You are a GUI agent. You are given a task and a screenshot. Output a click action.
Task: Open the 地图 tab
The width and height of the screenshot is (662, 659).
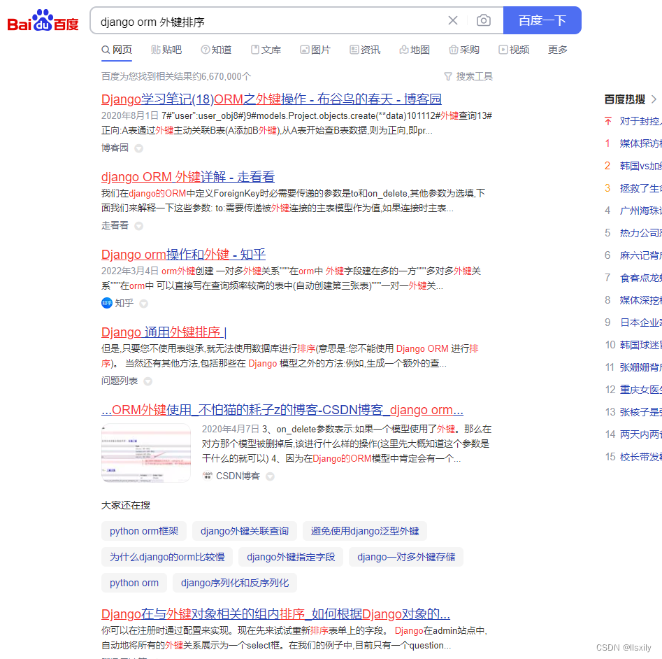coord(415,50)
